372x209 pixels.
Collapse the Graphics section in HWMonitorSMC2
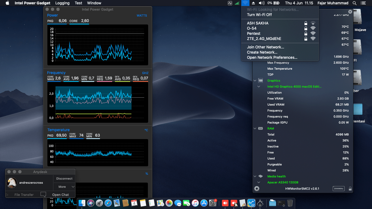click(x=255, y=81)
